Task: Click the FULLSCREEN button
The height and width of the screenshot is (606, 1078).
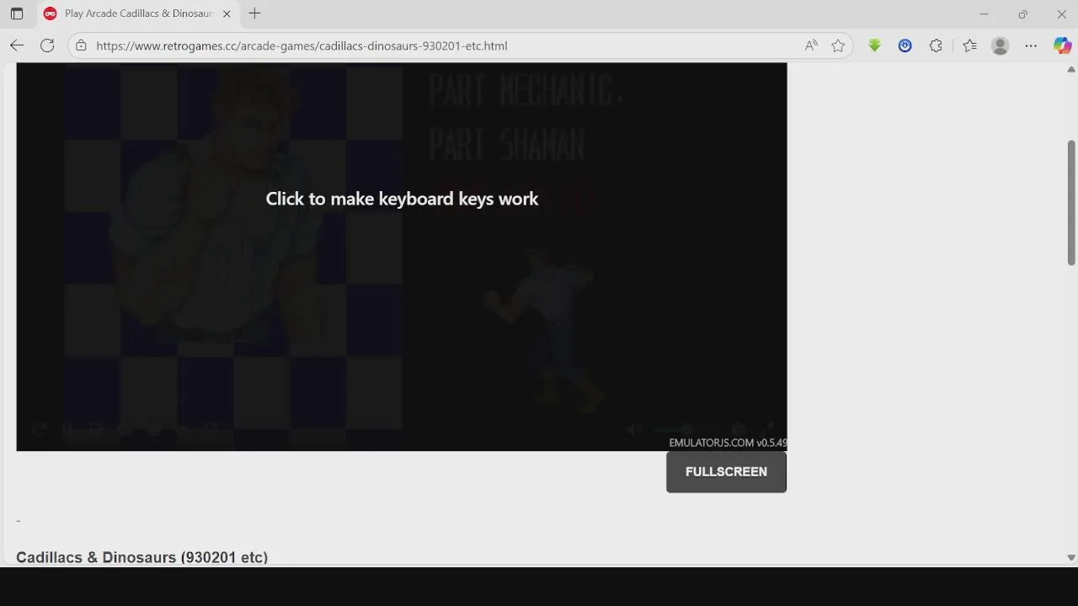Action: (x=726, y=471)
